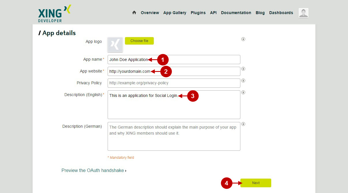The image size is (348, 193).
Task: Click the 'App name' label
Action: click(93, 59)
